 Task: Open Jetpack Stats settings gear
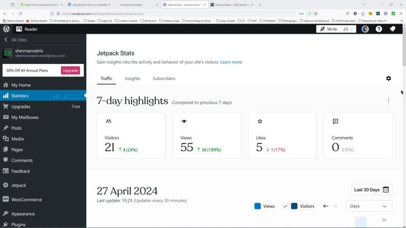(388, 79)
